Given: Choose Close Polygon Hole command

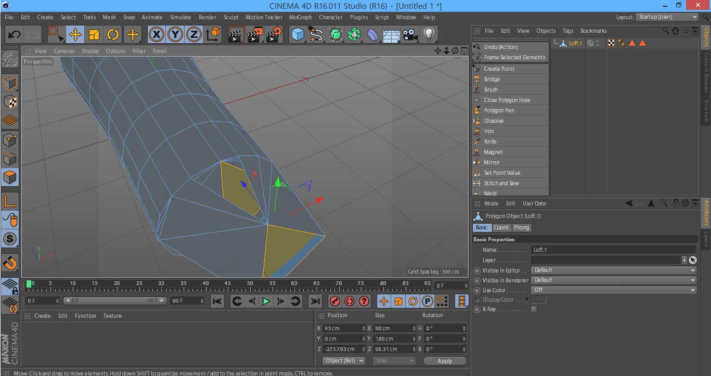Looking at the screenshot, I should (x=510, y=100).
